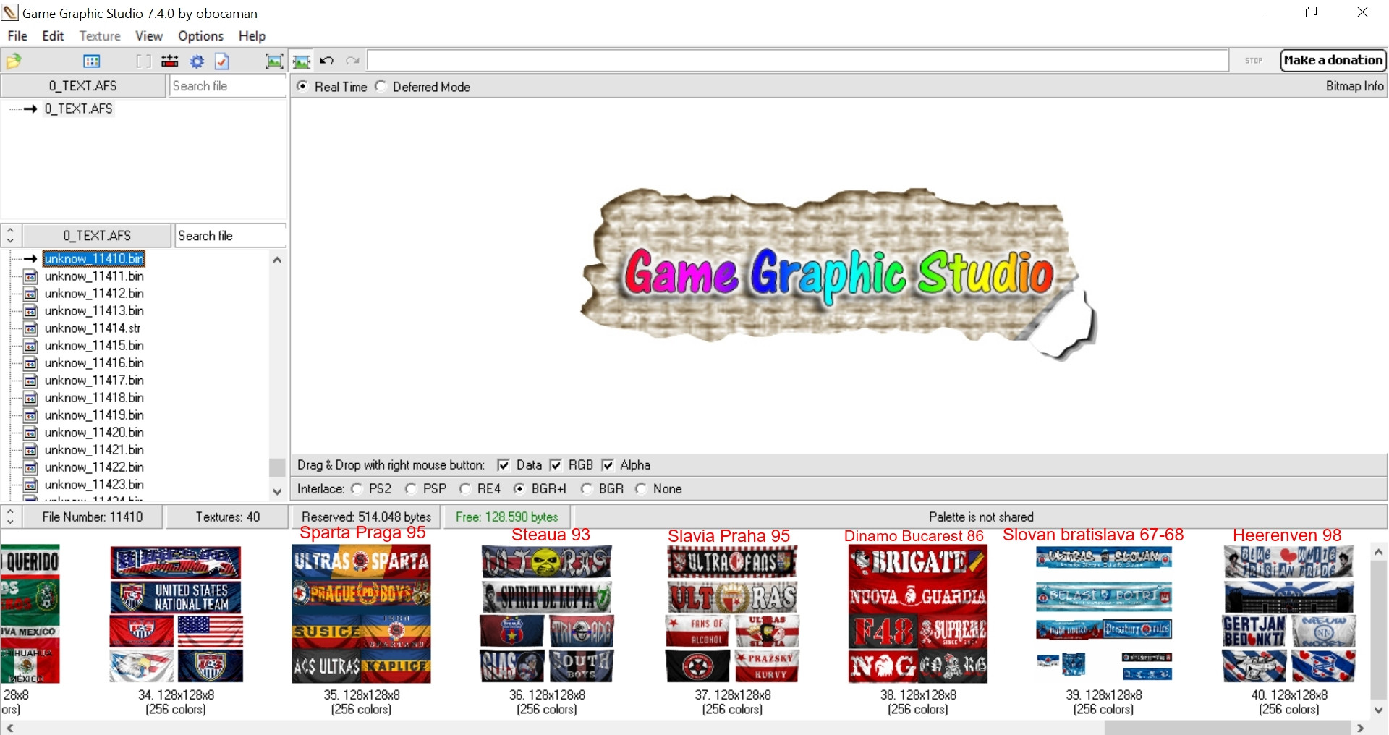This screenshot has height=735, width=1389.
Task: Select BGR+I interlace option
Action: coord(519,489)
